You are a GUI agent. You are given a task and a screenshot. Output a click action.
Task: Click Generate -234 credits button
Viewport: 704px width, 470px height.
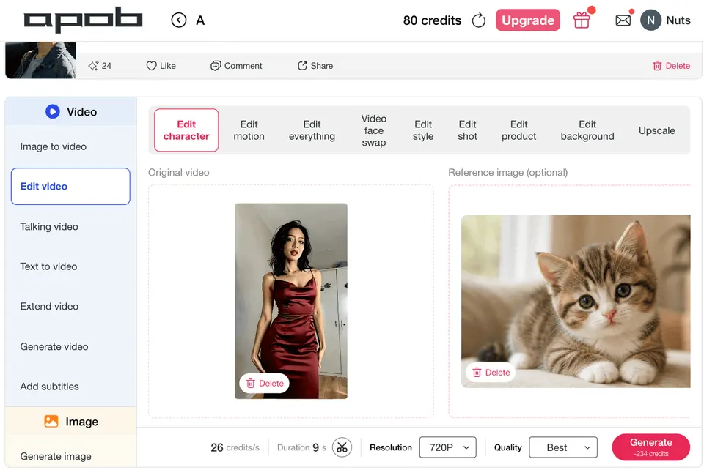tap(650, 447)
